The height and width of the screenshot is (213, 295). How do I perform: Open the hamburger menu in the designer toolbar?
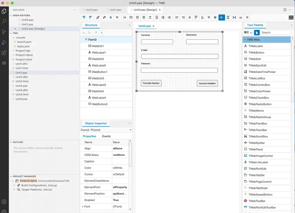(291, 18)
